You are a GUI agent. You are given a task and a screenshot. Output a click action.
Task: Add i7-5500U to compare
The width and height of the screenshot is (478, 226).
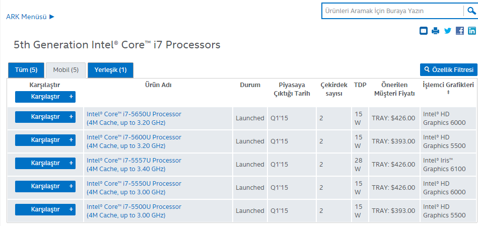tap(45, 209)
